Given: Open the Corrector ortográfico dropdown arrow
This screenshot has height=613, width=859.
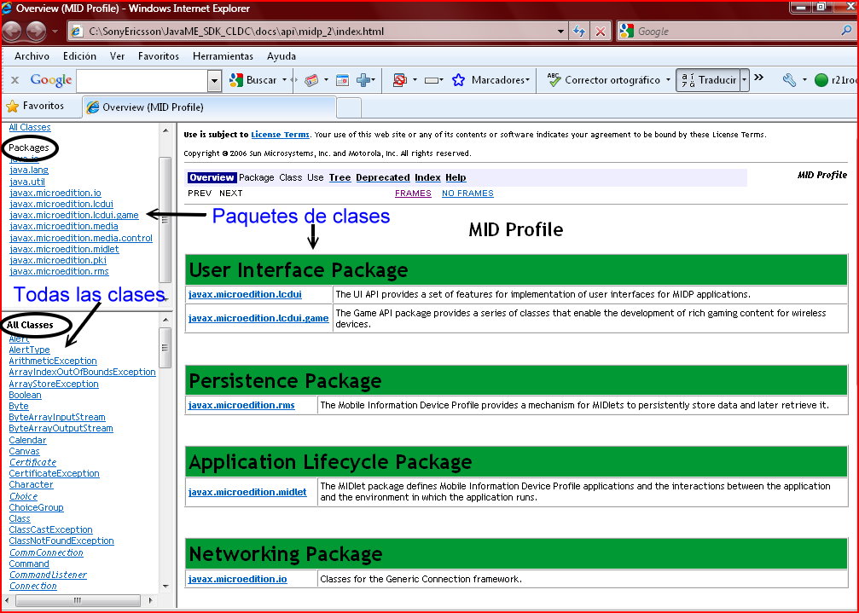Looking at the screenshot, I should point(668,80).
